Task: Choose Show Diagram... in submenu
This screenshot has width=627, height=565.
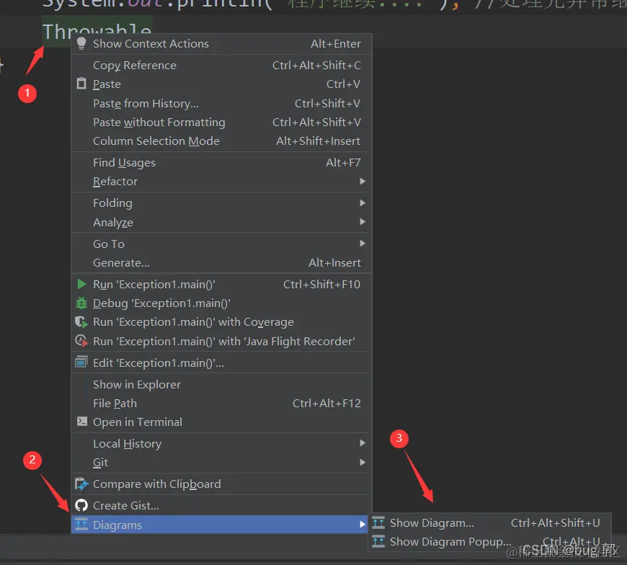Action: [x=489, y=522]
